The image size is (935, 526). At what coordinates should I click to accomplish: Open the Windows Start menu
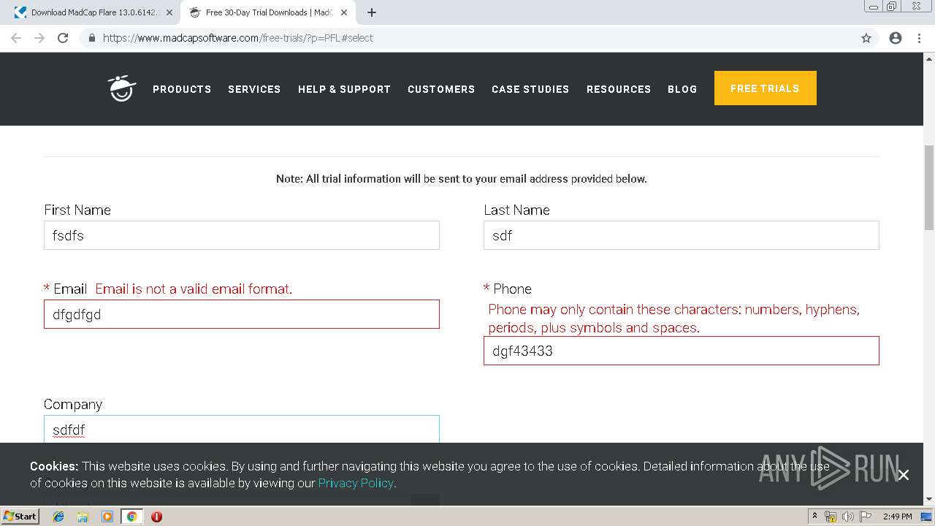pyautogui.click(x=20, y=517)
